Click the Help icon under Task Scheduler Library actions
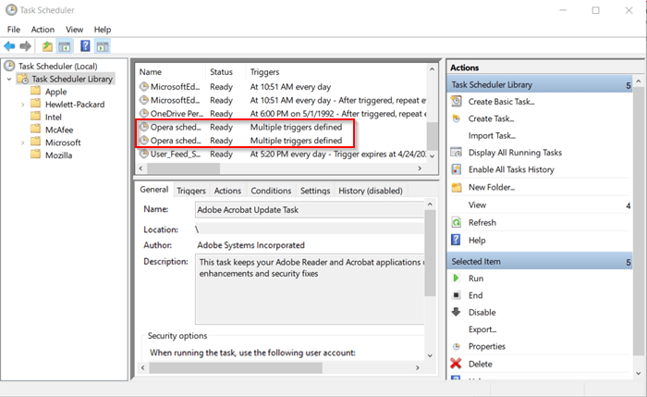Screen dimensions: 647x397 (456, 240)
